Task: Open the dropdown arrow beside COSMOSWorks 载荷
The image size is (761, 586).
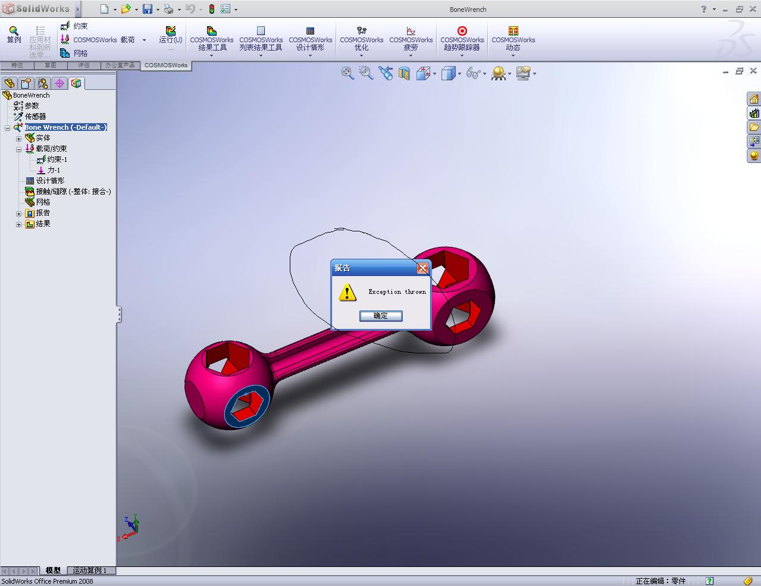Action: 144,40
